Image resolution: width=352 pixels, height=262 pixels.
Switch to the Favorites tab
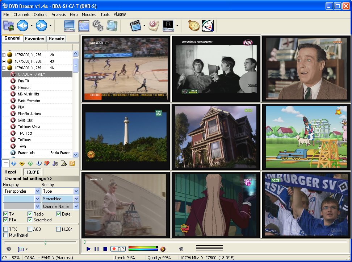click(x=34, y=39)
